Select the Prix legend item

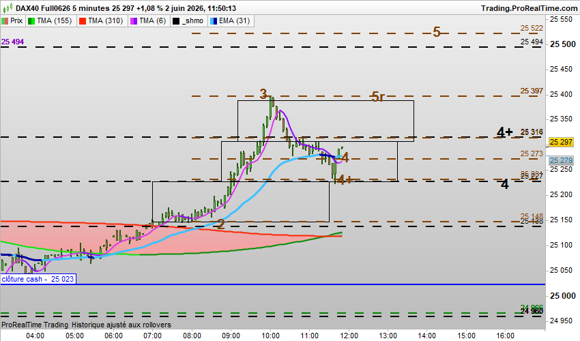click(12, 20)
